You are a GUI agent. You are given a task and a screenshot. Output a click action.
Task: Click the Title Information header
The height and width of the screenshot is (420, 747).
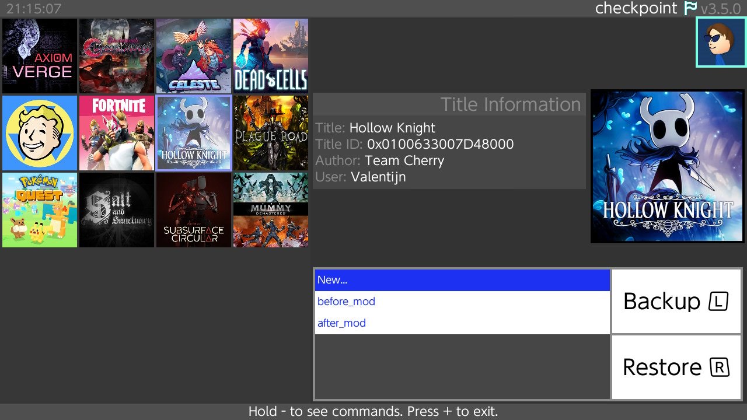(x=449, y=104)
